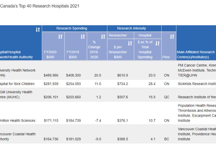This screenshot has width=216, height=144.
Task: Select University Health Network row name
Action: click(x=18, y=73)
